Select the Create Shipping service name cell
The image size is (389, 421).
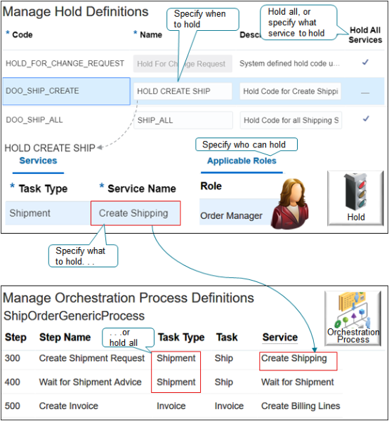136,213
